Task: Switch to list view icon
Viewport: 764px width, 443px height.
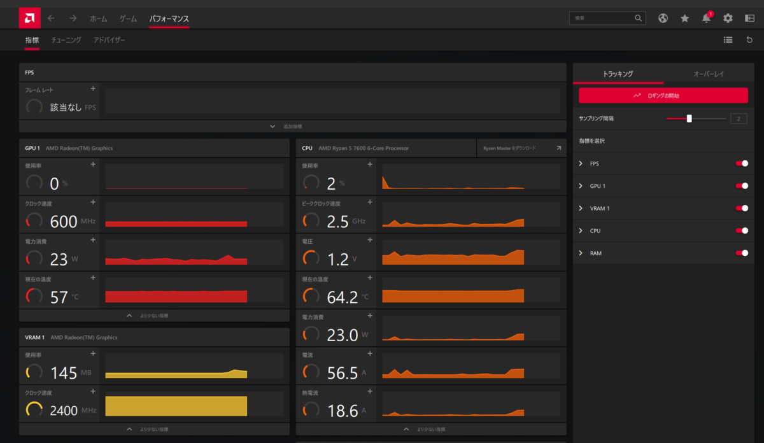Action: 728,39
